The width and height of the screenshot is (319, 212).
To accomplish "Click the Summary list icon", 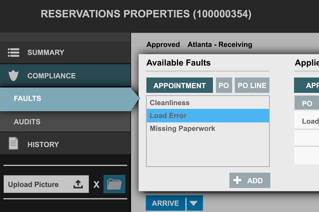I will tap(13, 52).
